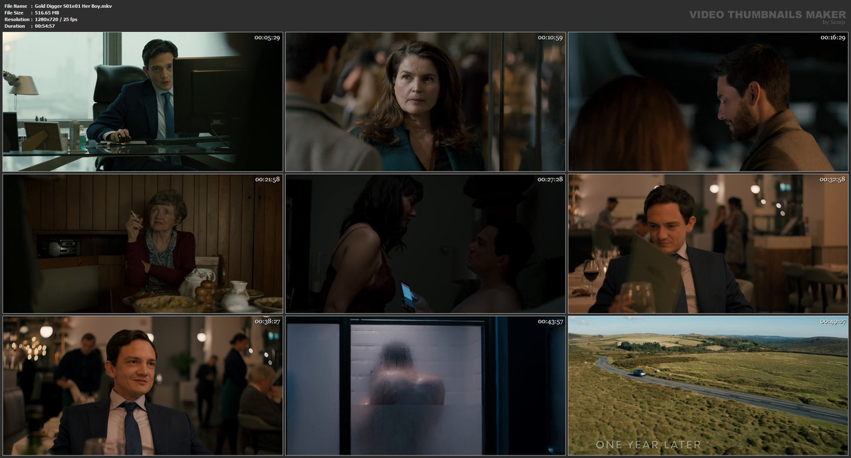The image size is (851, 458).
Task: Click the ONE YEAR LATER caption text
Action: click(648, 445)
